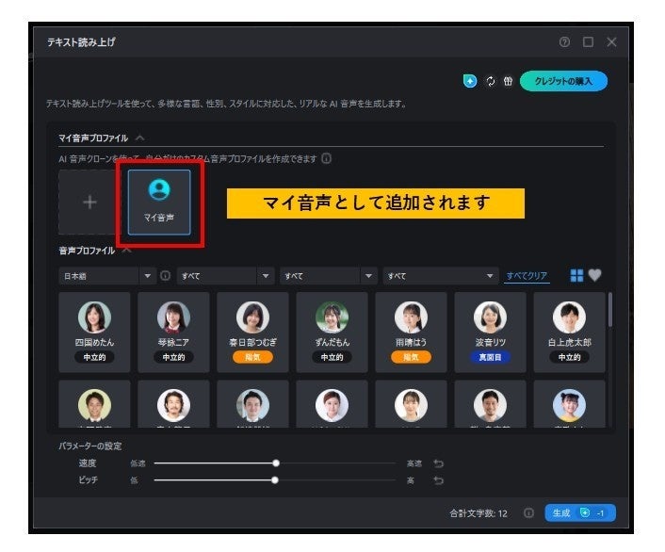
Task: Select the 琴詠ニア voice
Action: click(173, 333)
